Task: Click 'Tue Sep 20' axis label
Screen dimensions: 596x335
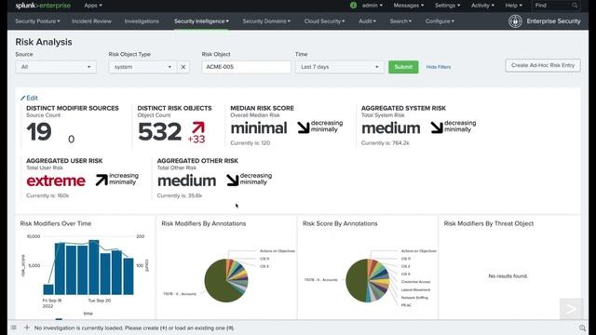Action: tap(100, 300)
